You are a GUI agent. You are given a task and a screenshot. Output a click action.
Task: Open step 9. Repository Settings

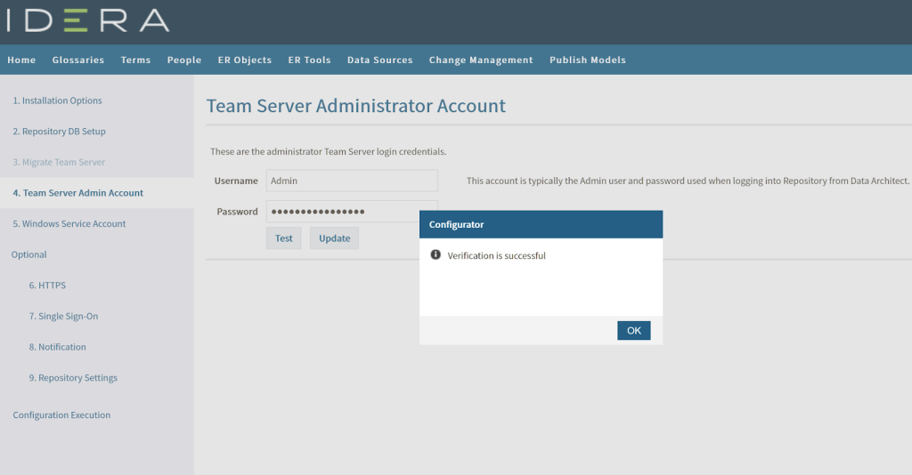click(73, 377)
